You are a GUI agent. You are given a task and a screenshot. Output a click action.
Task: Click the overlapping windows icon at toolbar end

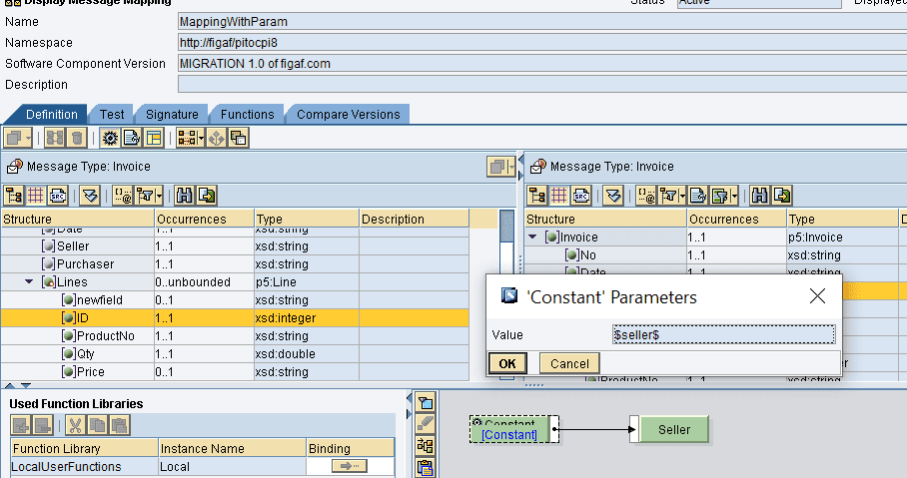(x=239, y=138)
